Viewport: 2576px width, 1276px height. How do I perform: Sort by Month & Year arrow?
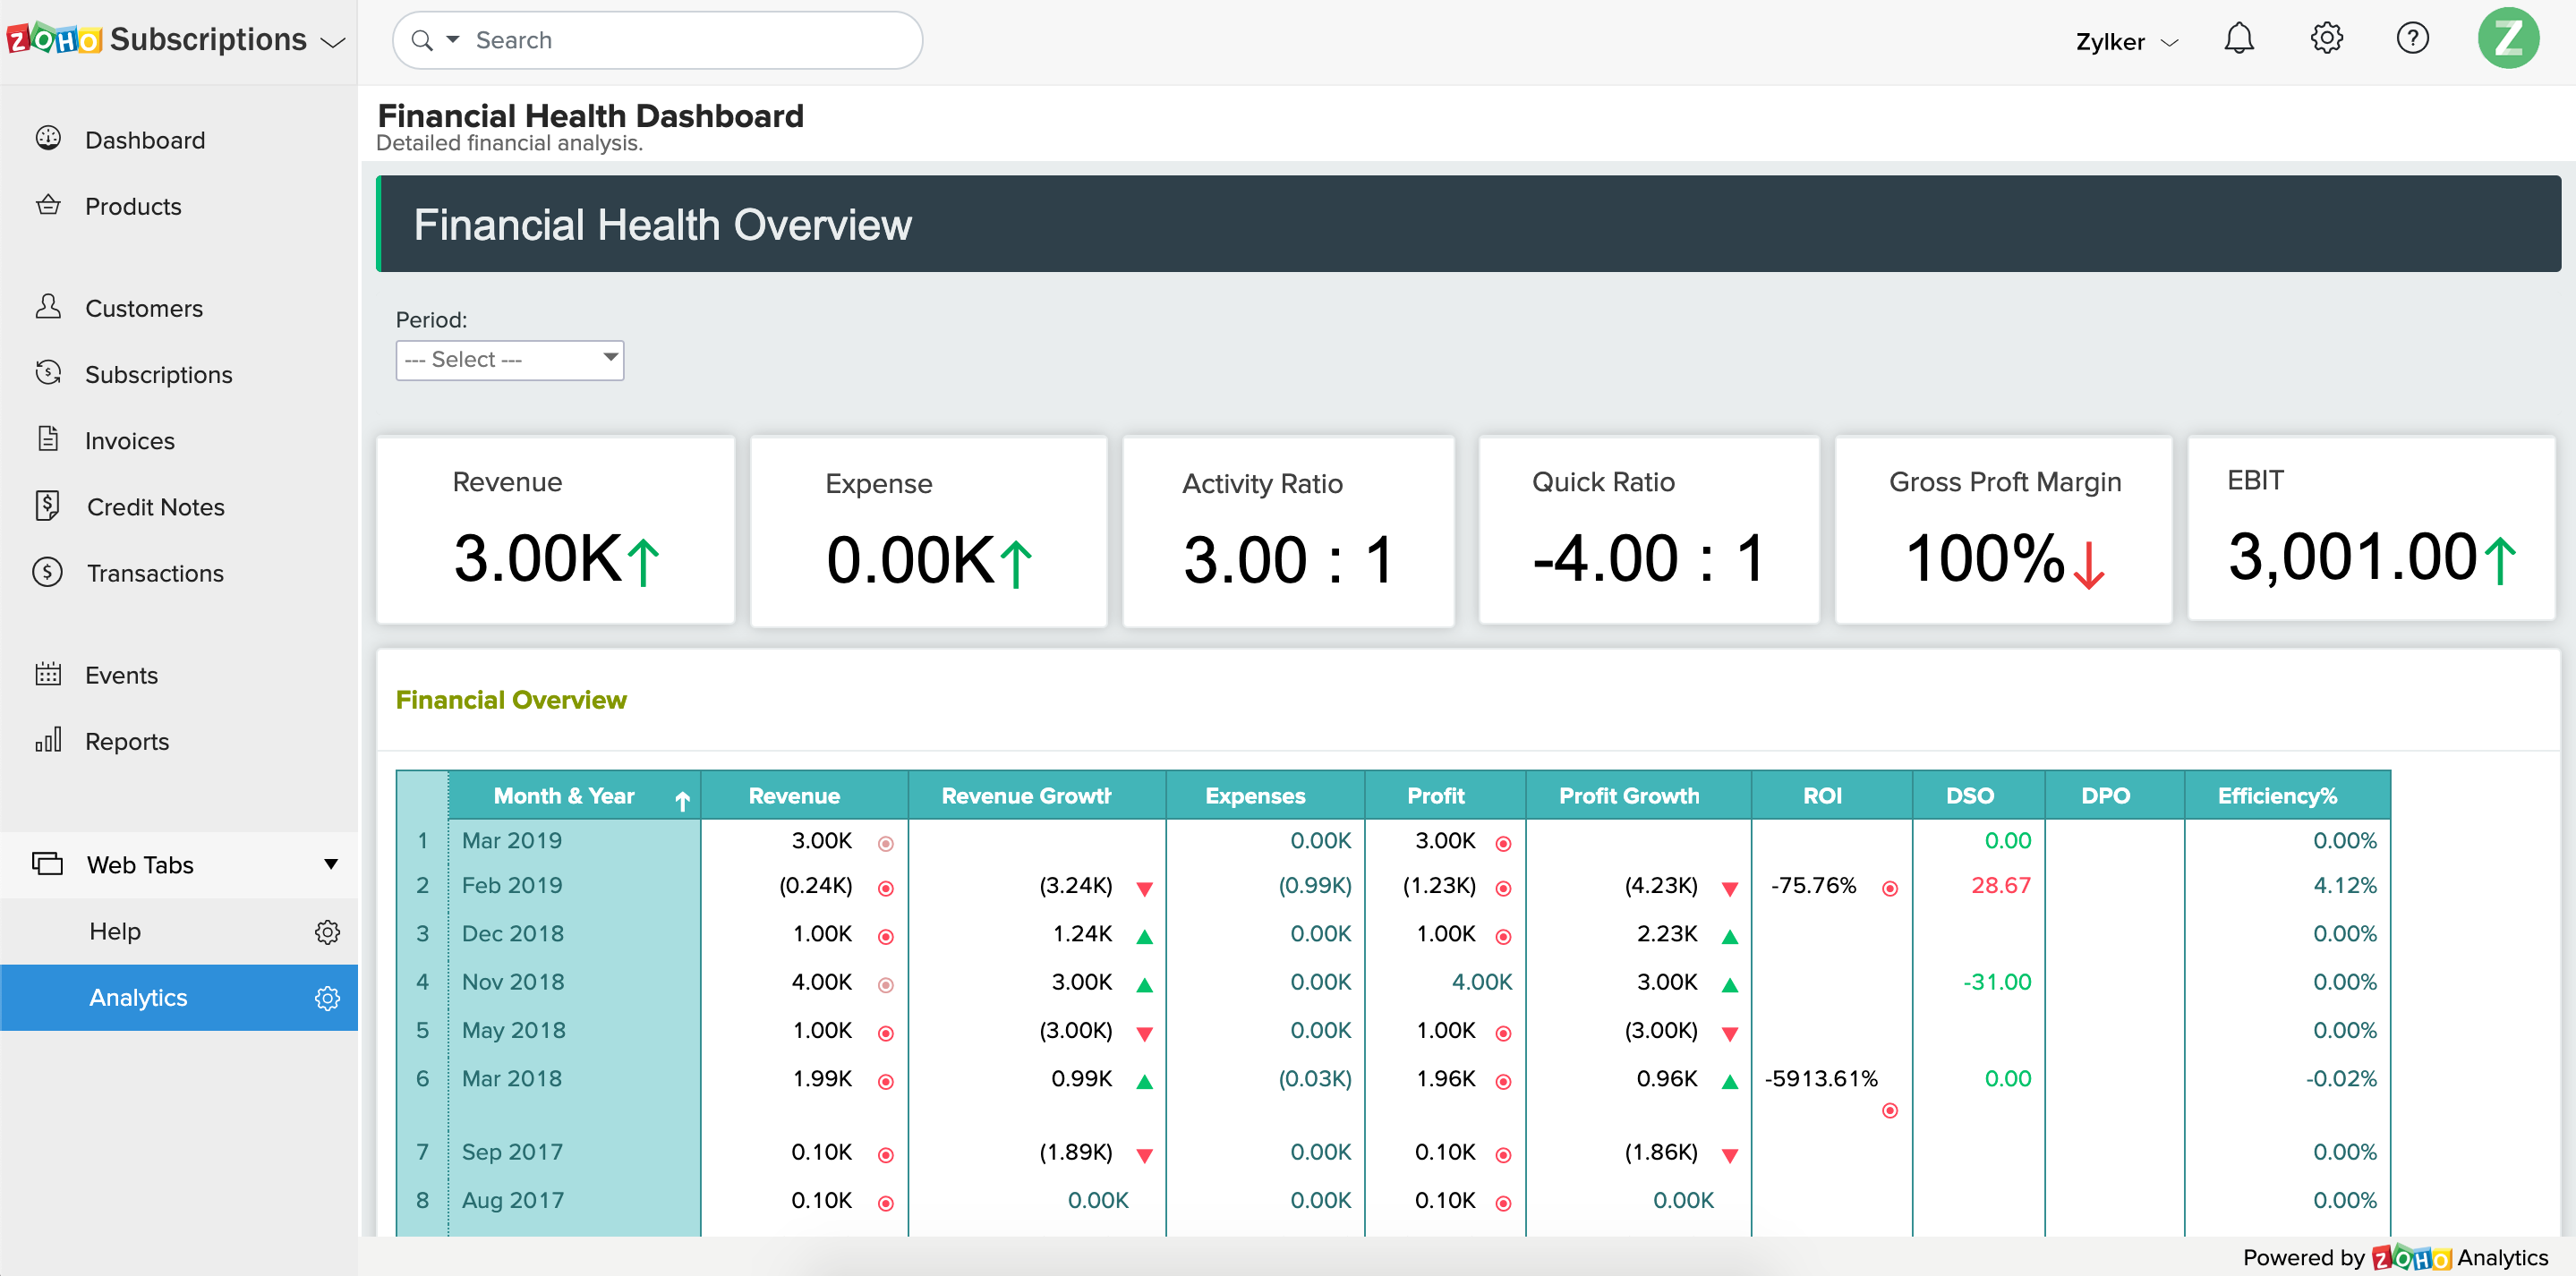(682, 799)
